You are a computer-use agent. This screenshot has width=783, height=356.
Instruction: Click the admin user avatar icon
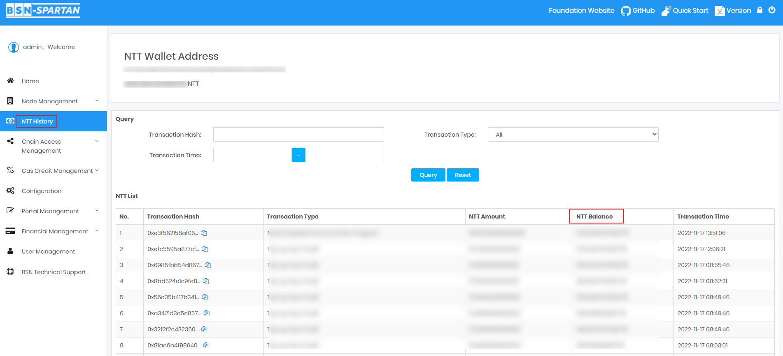pyautogui.click(x=14, y=47)
